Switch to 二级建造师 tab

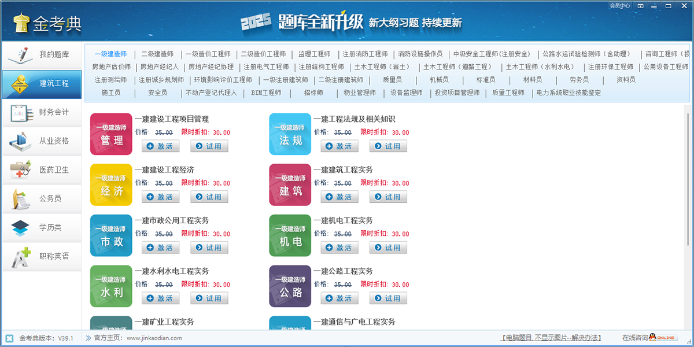[x=157, y=54]
